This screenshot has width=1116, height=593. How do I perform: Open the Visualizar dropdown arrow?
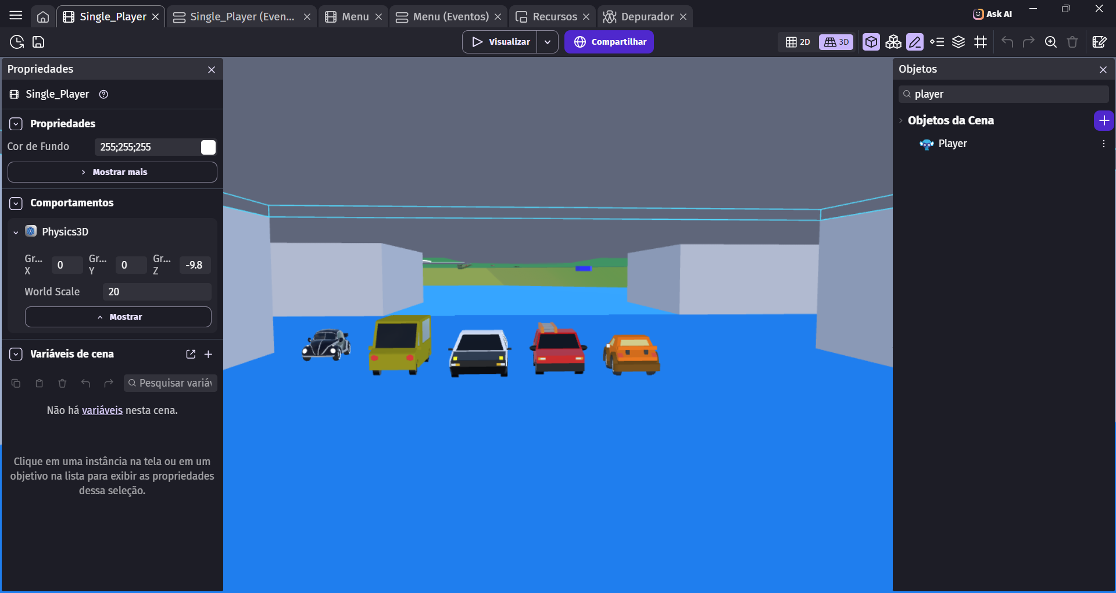548,42
